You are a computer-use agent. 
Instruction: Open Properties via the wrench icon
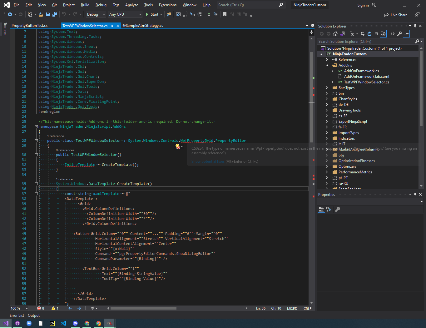pyautogui.click(x=399, y=34)
